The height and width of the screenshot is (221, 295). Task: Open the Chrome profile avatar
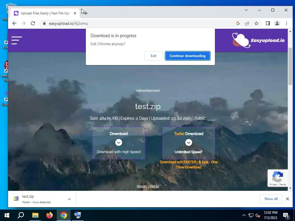(277, 23)
